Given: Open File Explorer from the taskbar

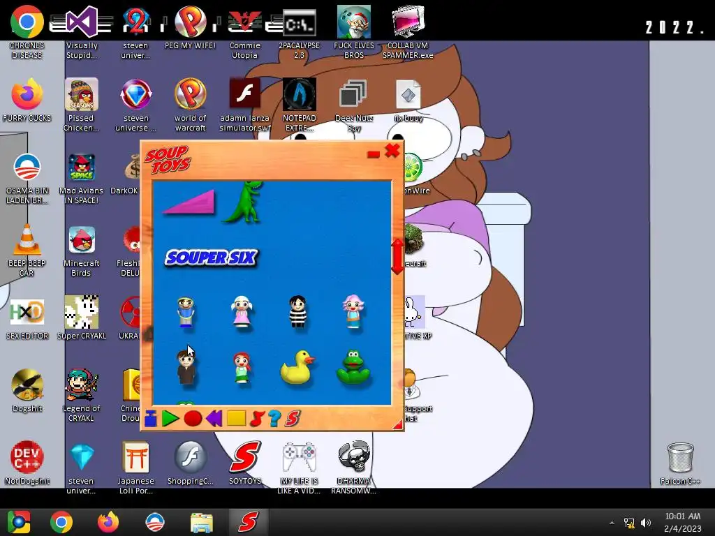Looking at the screenshot, I should [x=202, y=522].
